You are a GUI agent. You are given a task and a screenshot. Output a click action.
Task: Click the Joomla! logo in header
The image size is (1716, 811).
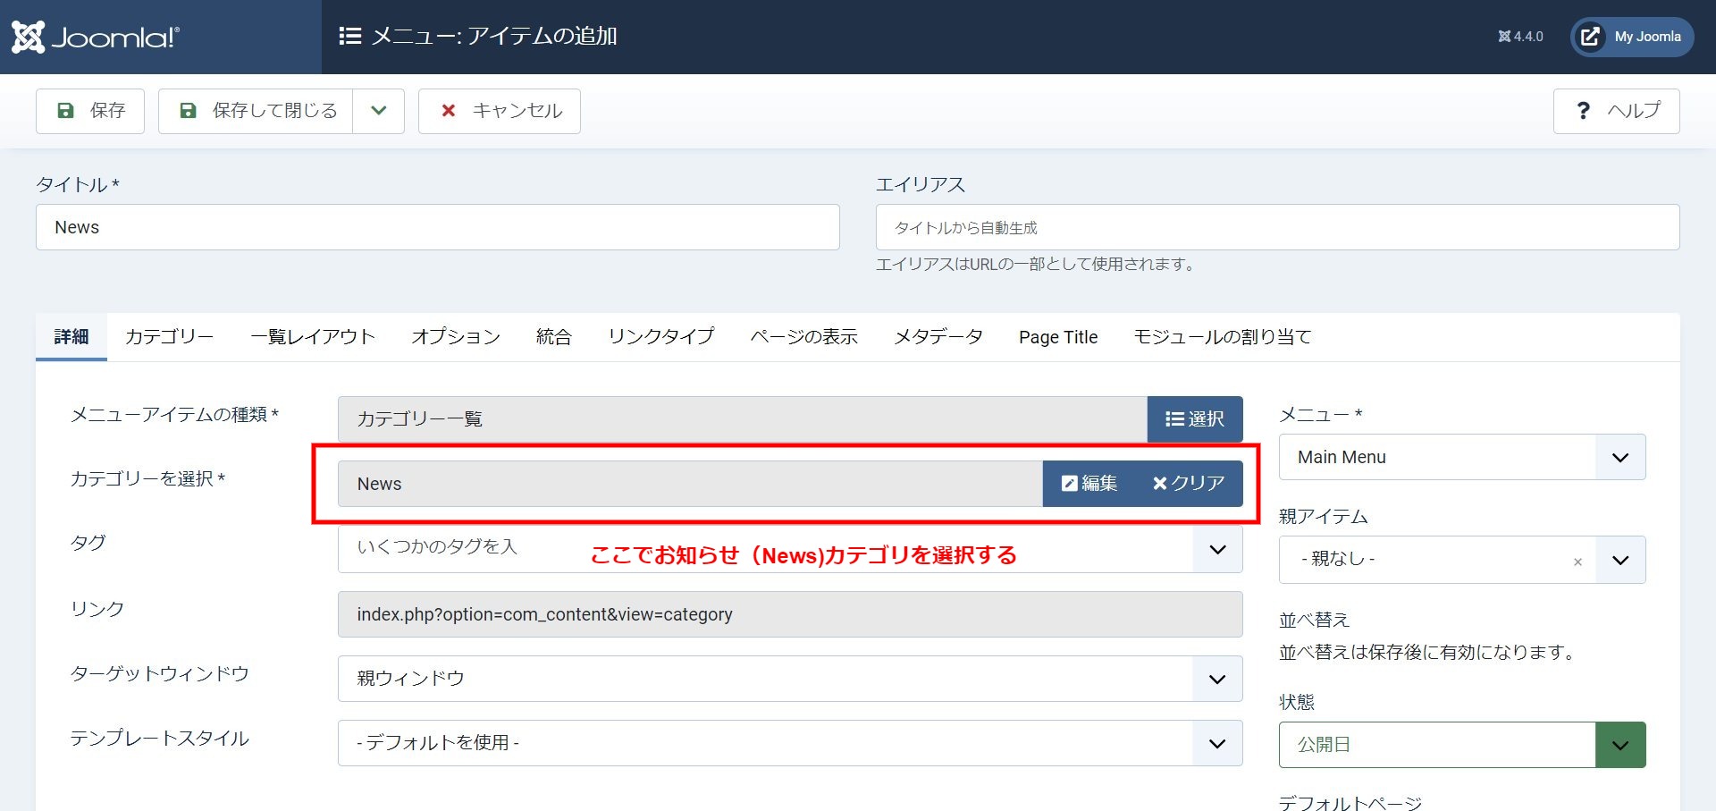96,37
